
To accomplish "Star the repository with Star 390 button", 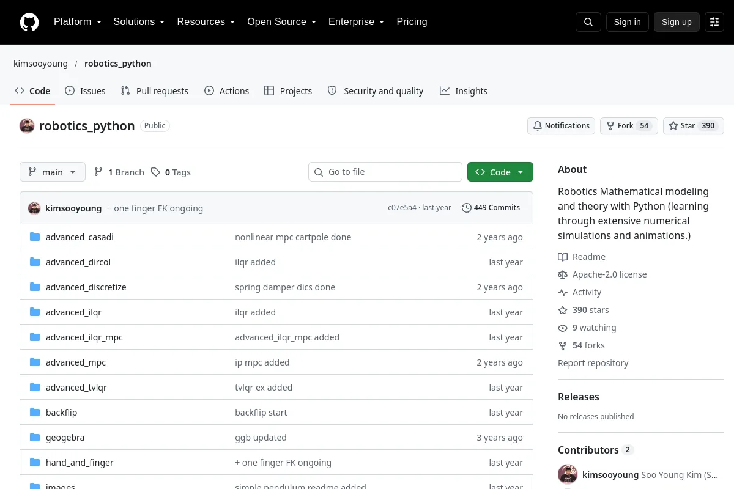I will [693, 126].
